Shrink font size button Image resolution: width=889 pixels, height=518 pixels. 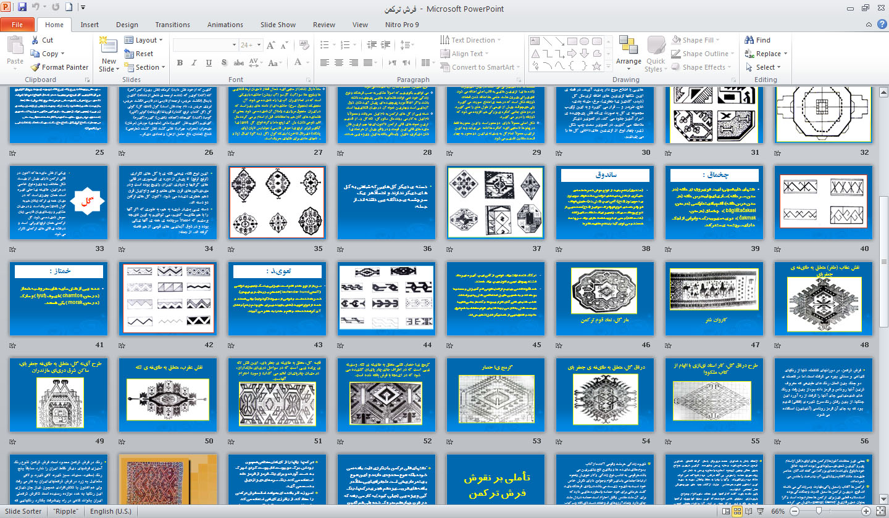coord(285,45)
